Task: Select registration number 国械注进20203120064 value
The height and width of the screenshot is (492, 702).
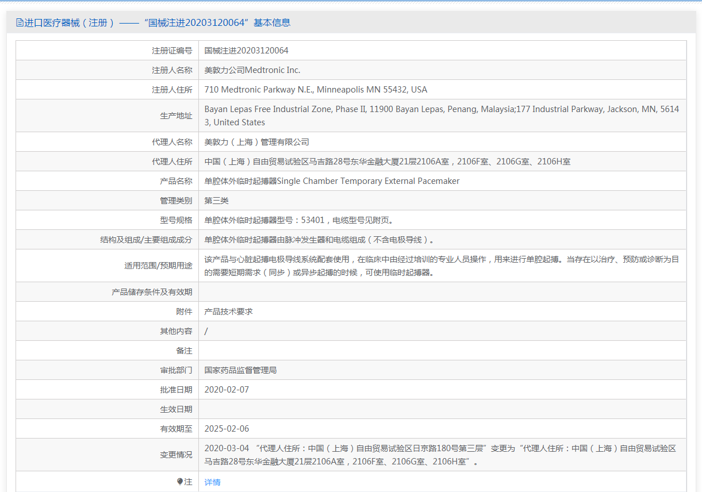Action: [247, 51]
